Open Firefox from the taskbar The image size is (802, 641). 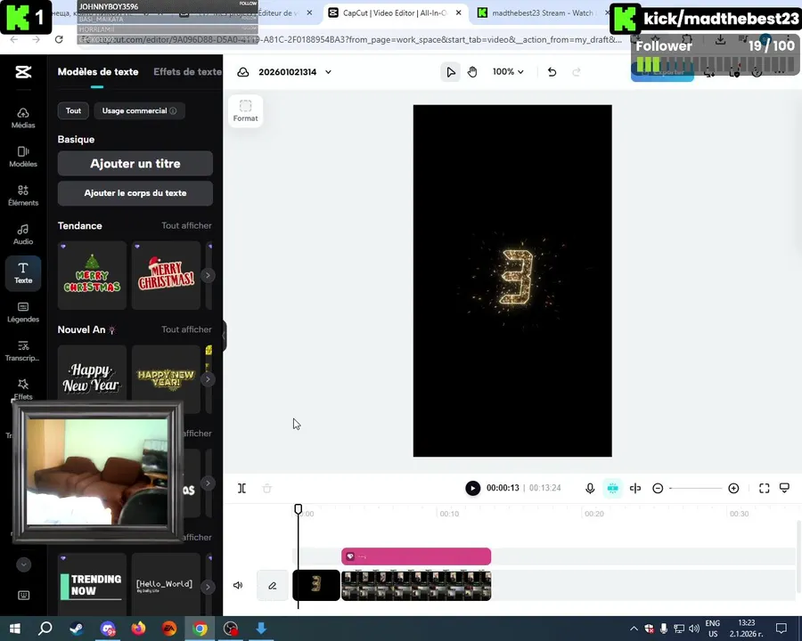coord(138,629)
